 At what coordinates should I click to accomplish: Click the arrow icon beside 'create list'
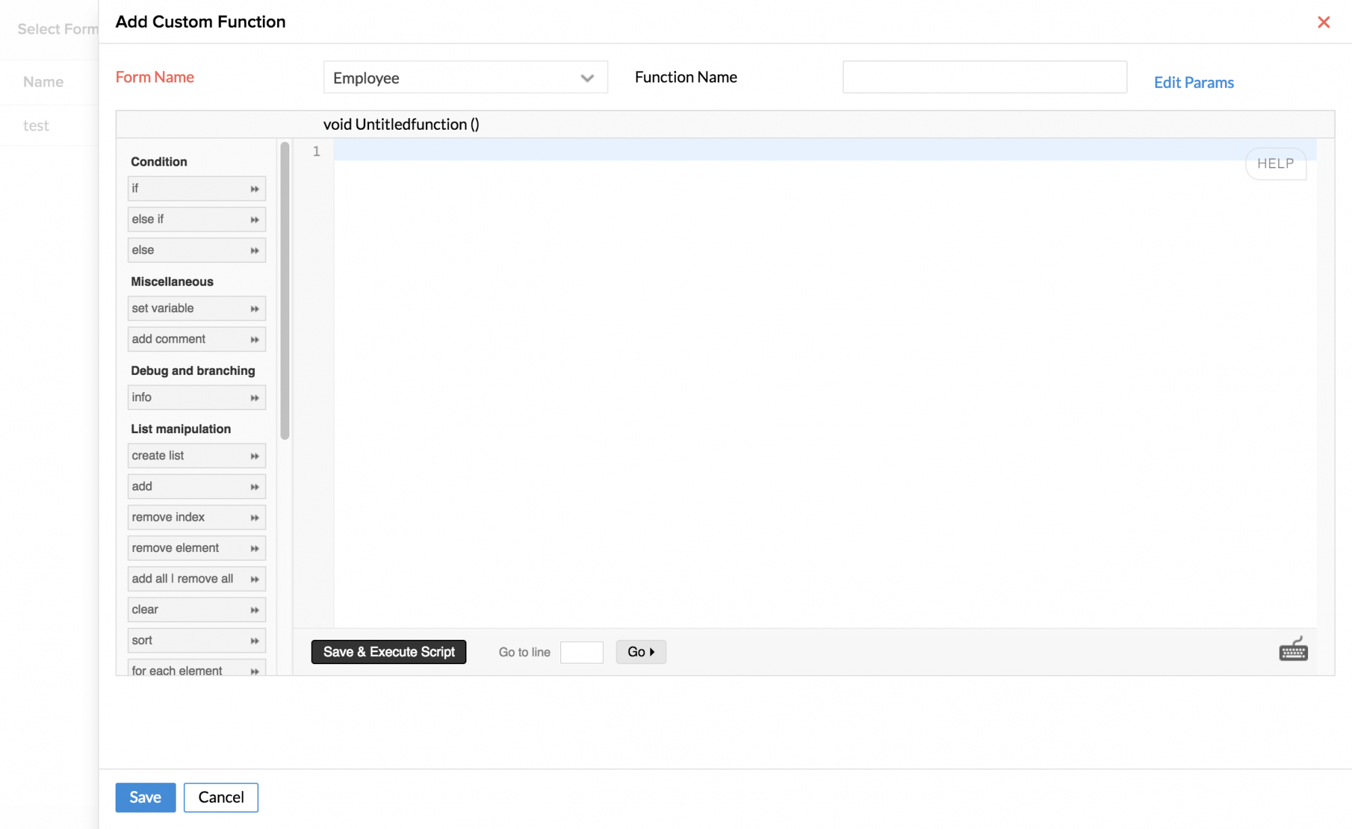tap(254, 456)
